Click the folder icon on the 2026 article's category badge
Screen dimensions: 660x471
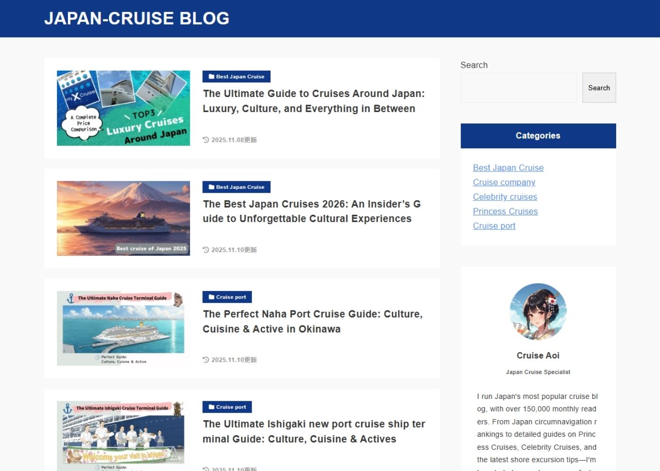click(210, 187)
